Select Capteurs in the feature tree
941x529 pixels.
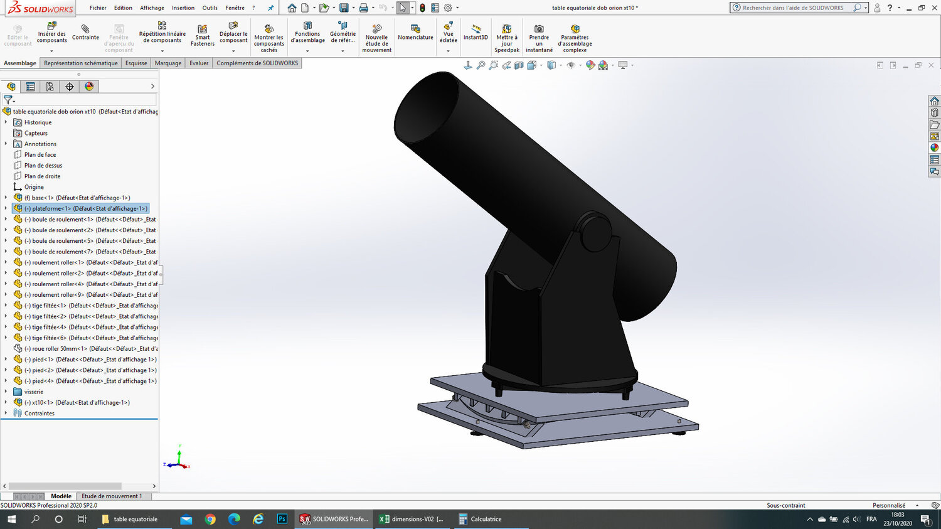point(36,133)
